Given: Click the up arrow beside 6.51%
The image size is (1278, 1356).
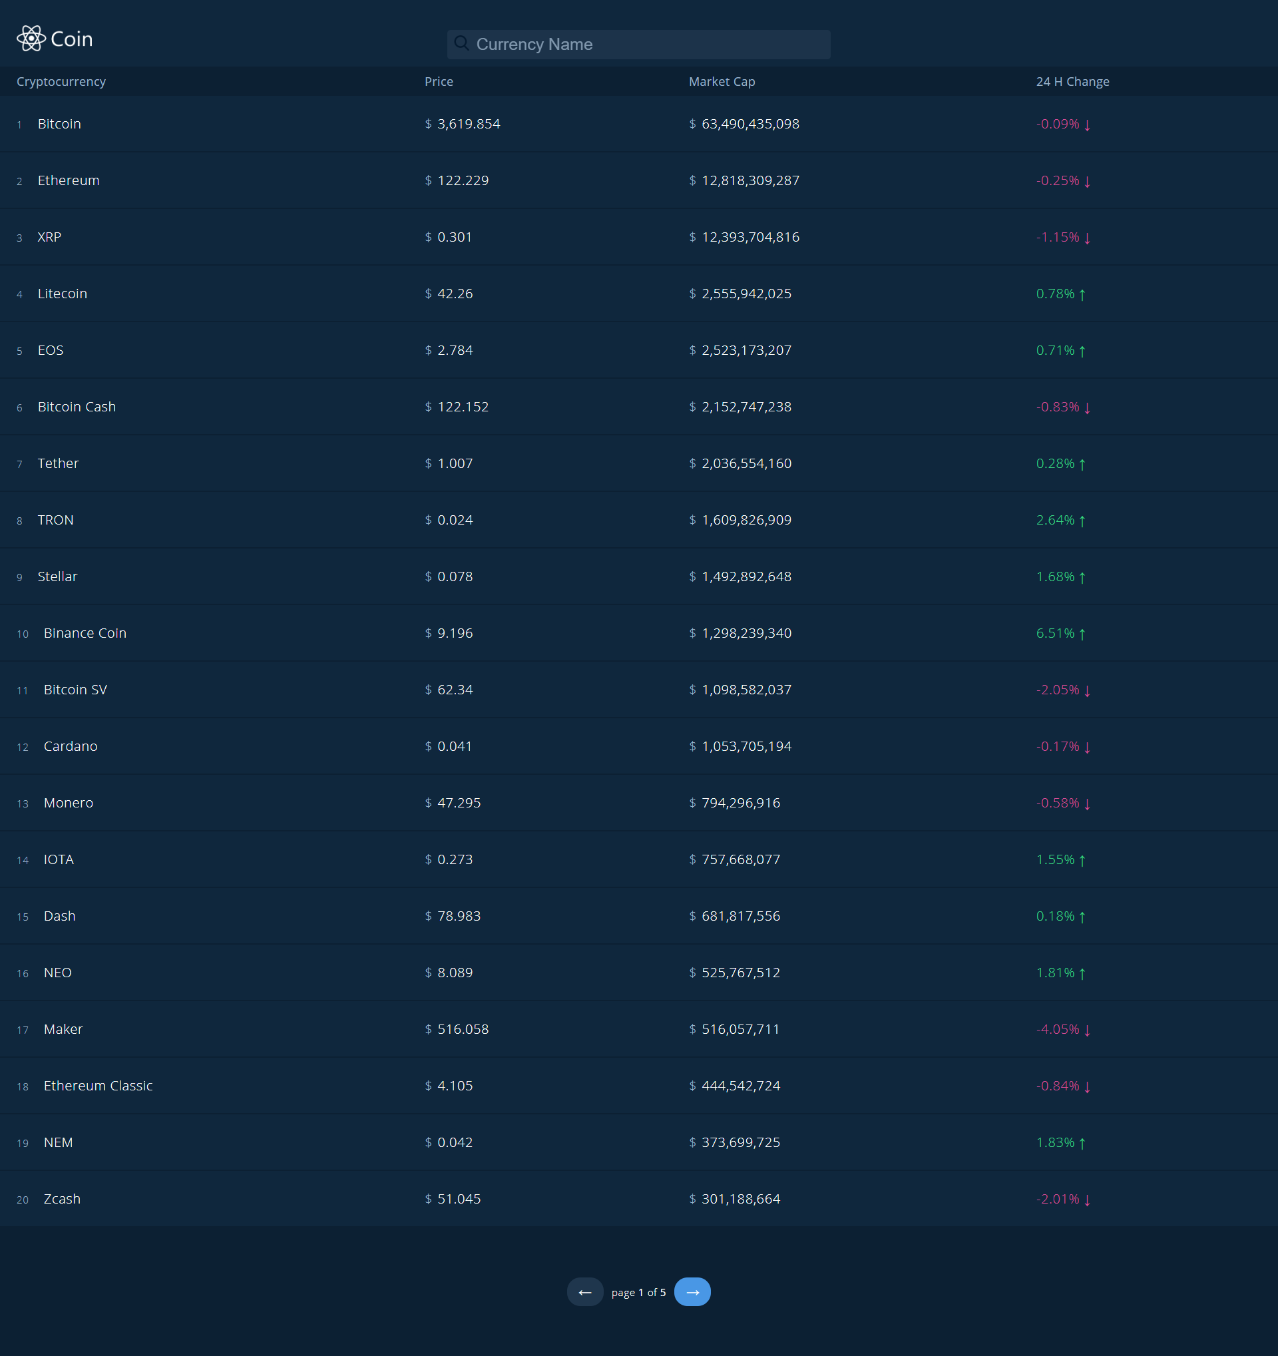Looking at the screenshot, I should pos(1082,634).
